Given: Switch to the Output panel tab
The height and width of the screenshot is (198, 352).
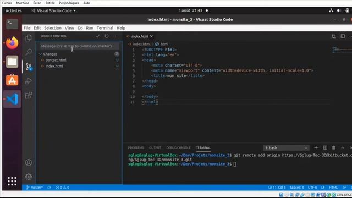Looking at the screenshot, I should click(x=155, y=148).
